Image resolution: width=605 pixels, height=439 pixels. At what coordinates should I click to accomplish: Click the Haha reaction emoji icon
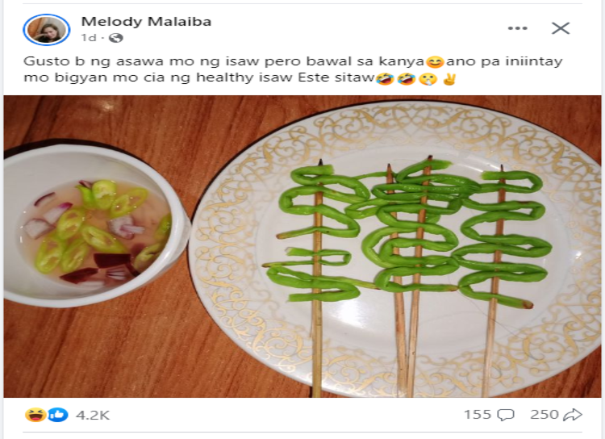point(35,415)
